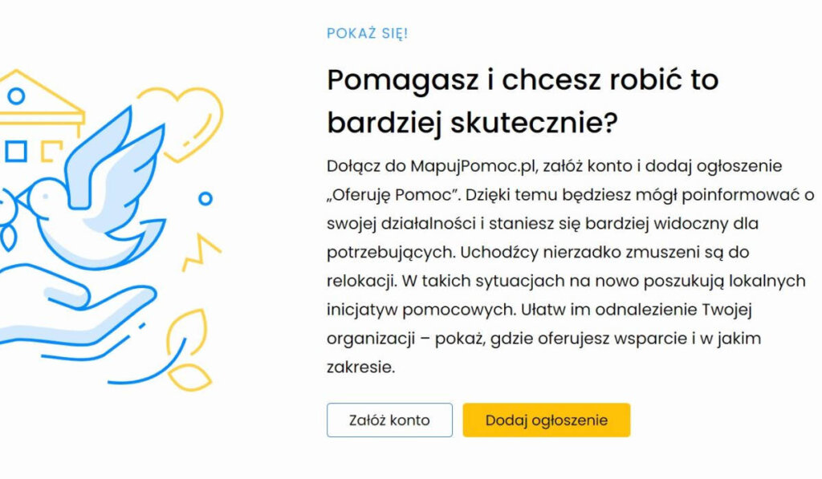Click the "bardziej skutecznie?" heading line

click(472, 123)
